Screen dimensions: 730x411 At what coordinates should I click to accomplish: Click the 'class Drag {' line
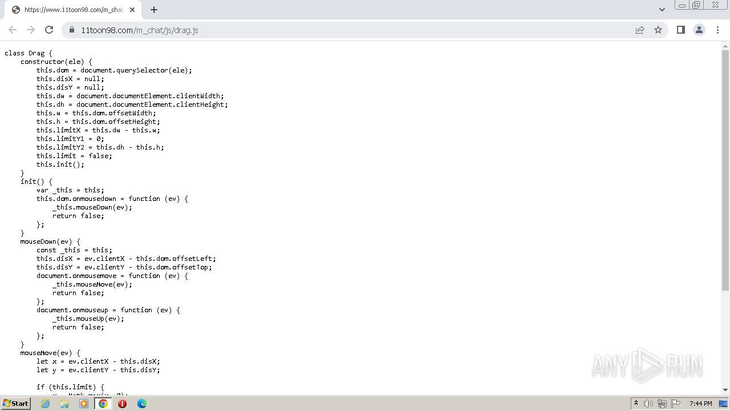point(29,53)
